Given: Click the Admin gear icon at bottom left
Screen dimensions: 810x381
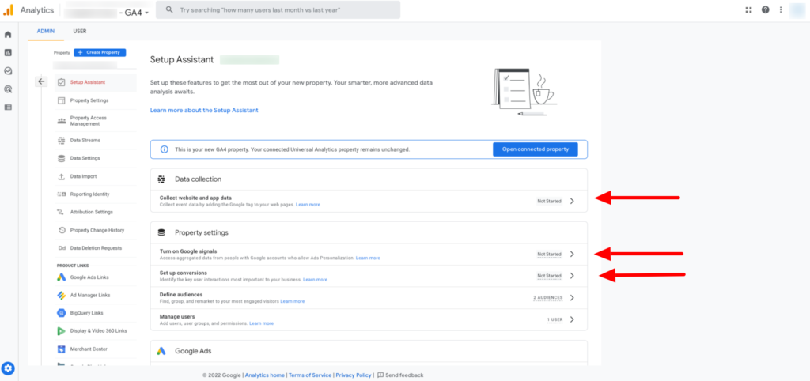Looking at the screenshot, I should (x=8, y=368).
